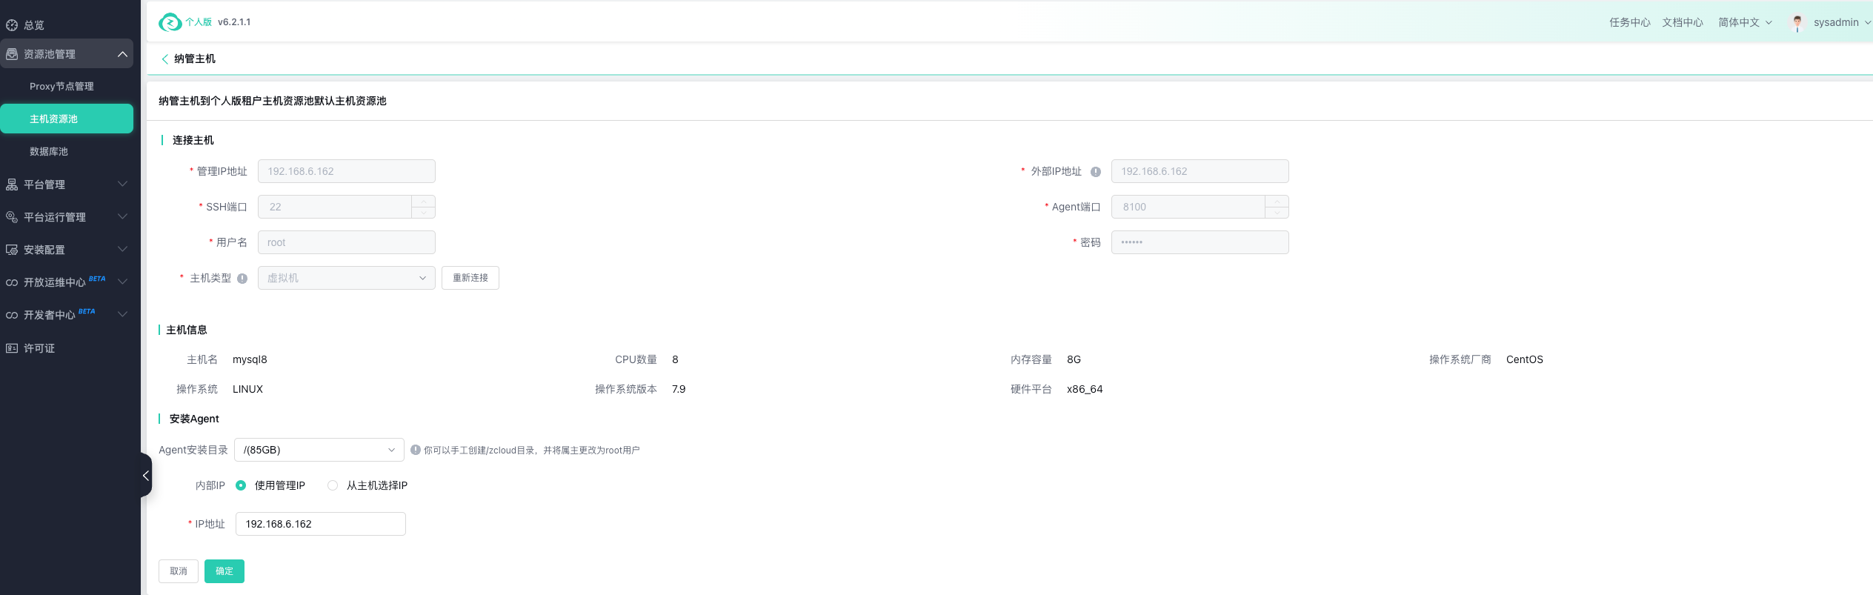
Task: Decrease Agent端口 with the down stepper
Action: (1277, 213)
